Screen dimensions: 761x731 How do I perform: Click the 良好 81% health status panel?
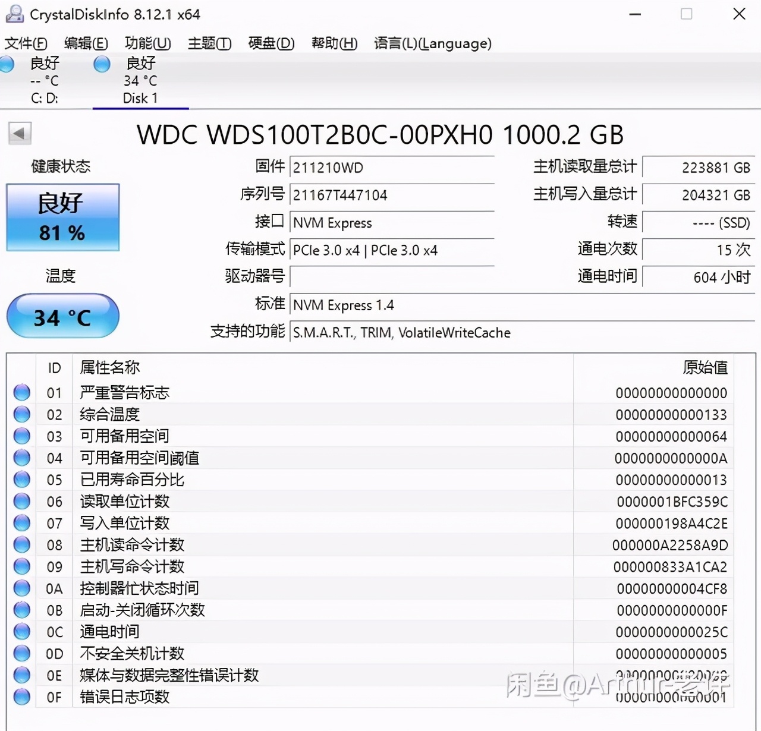[x=62, y=218]
